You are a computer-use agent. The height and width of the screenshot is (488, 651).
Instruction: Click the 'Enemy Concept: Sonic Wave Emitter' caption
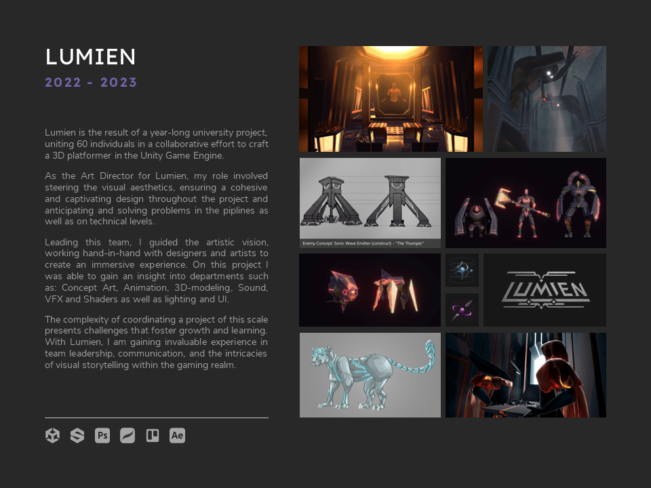tap(363, 243)
